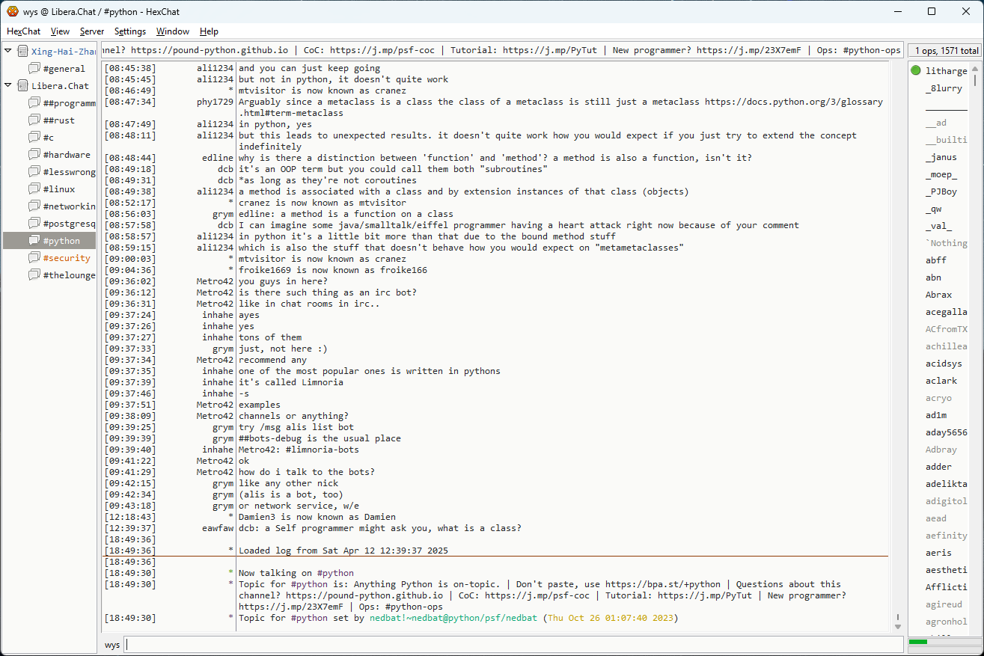Collapse the Libera.Chat server tree

pos(8,85)
